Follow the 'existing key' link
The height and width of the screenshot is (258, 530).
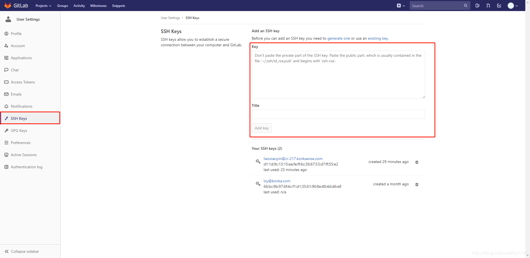coord(378,38)
